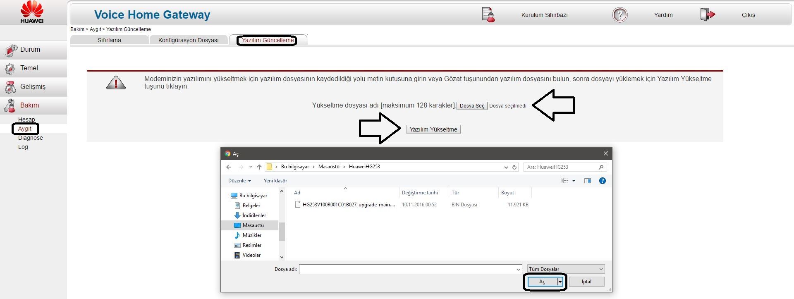This screenshot has height=299, width=794.
Task: Click the Temel gear icon
Action: [10, 69]
